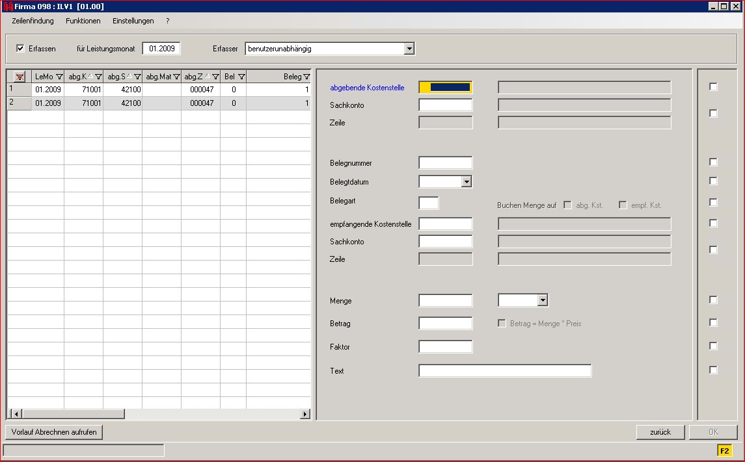Click the filter icon on the abg.S column

pos(137,77)
